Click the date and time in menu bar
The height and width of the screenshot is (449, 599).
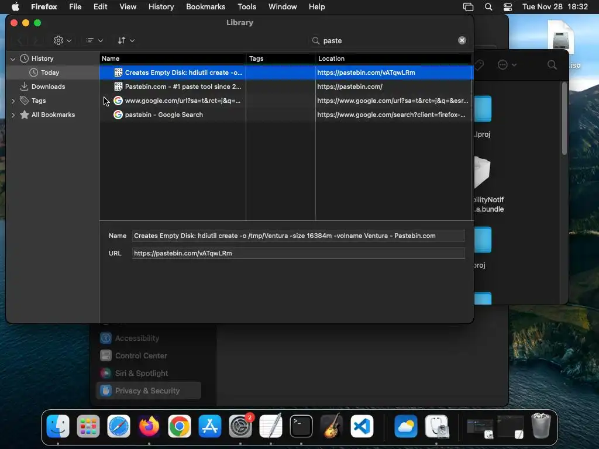click(x=555, y=7)
